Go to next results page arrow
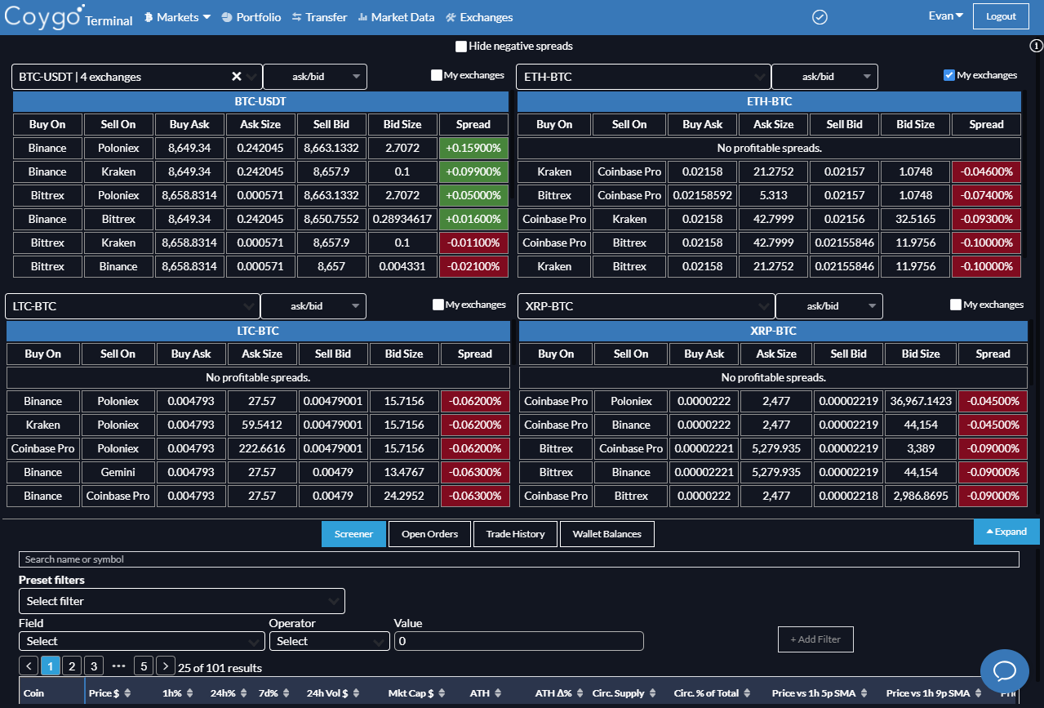The height and width of the screenshot is (708, 1044). pyautogui.click(x=165, y=666)
